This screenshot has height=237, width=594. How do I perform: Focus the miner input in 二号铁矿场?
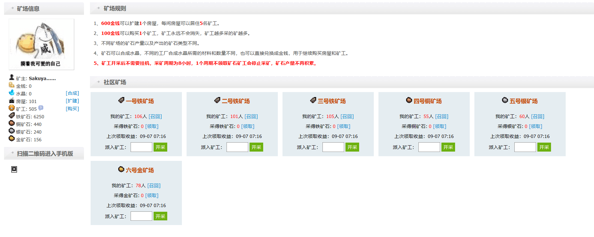(x=237, y=147)
